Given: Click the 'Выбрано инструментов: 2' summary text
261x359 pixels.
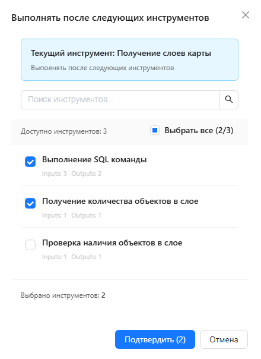Looking at the screenshot, I should pyautogui.click(x=63, y=295).
